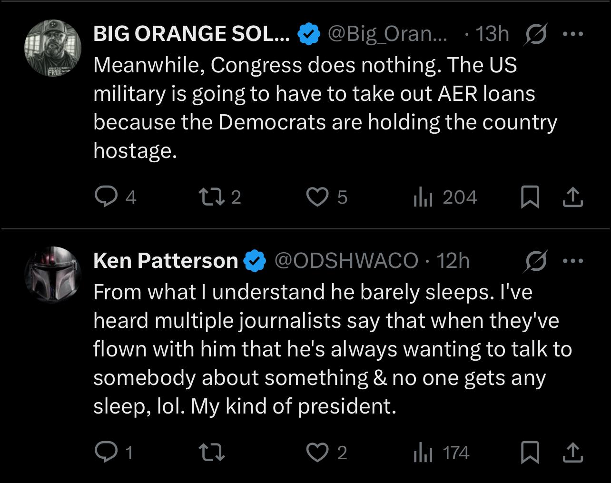Open more options for Ken Patterson's tweet
This screenshot has height=483, width=611.
click(x=572, y=261)
